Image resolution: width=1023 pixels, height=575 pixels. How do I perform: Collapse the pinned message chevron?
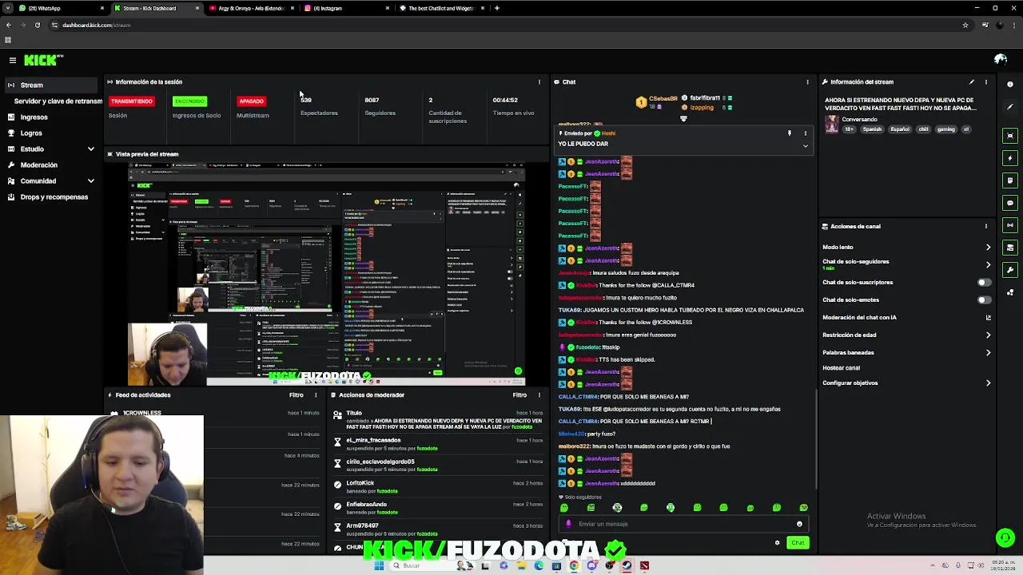[x=805, y=145]
